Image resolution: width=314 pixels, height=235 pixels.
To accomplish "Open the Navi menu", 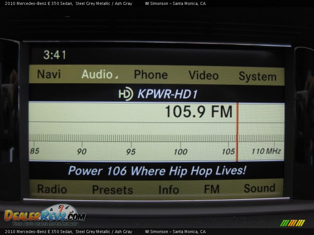I will [49, 74].
